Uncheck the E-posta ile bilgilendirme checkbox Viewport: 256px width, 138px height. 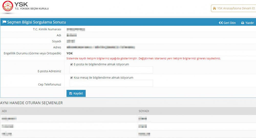coord(71,64)
